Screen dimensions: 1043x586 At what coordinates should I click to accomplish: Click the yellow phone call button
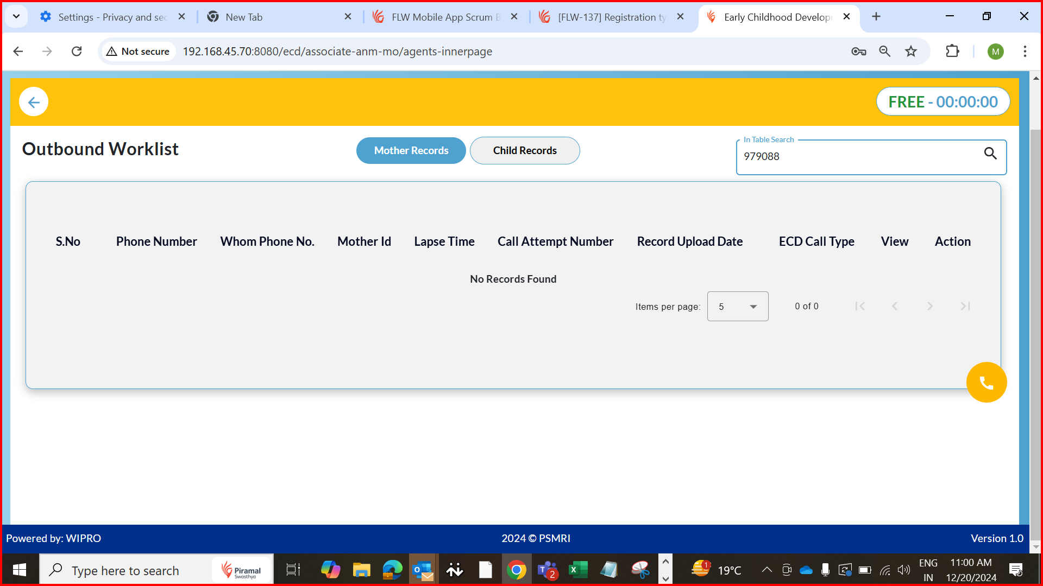(x=986, y=383)
